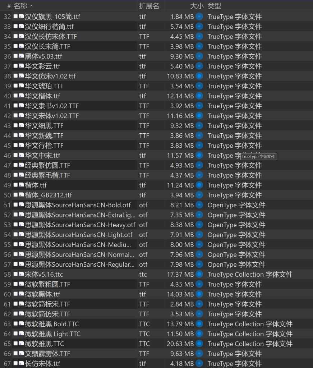Click the blue dot beside 1.84 MB
Image resolution: width=313 pixels, height=368 pixels.
tap(200, 17)
